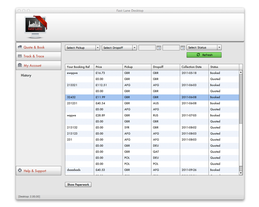Screen dimensions: 259x207
Task: Sort by the Price column header
Action: (x=108, y=67)
